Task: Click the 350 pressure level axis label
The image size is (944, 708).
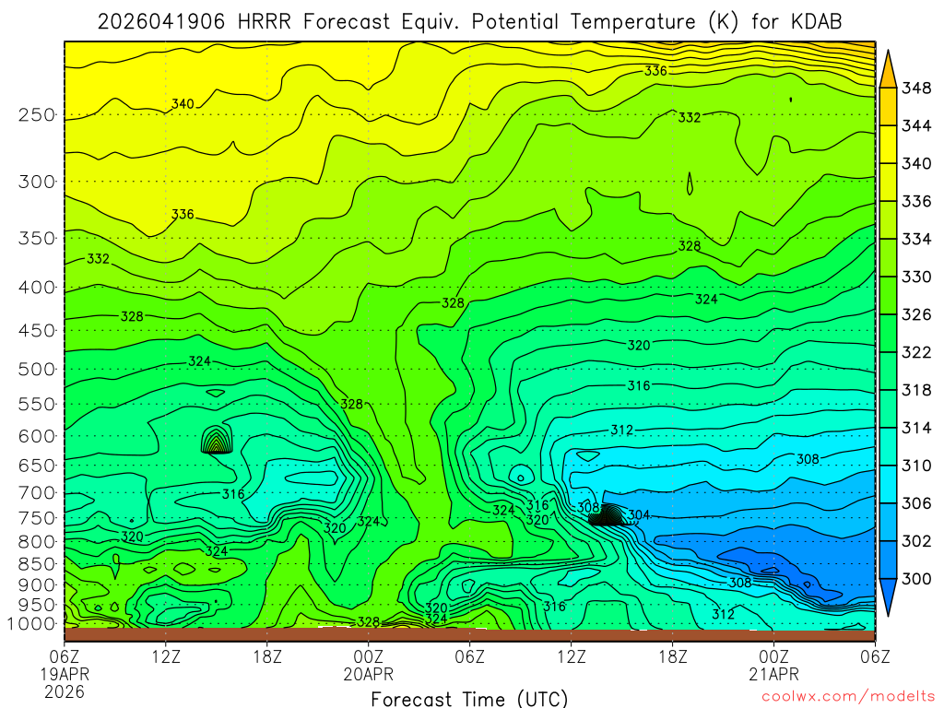Action: (x=37, y=238)
